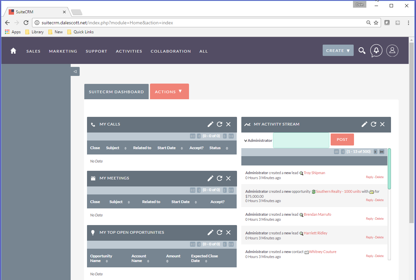Click the activity stream message input
The height and width of the screenshot is (280, 416).
[301, 140]
